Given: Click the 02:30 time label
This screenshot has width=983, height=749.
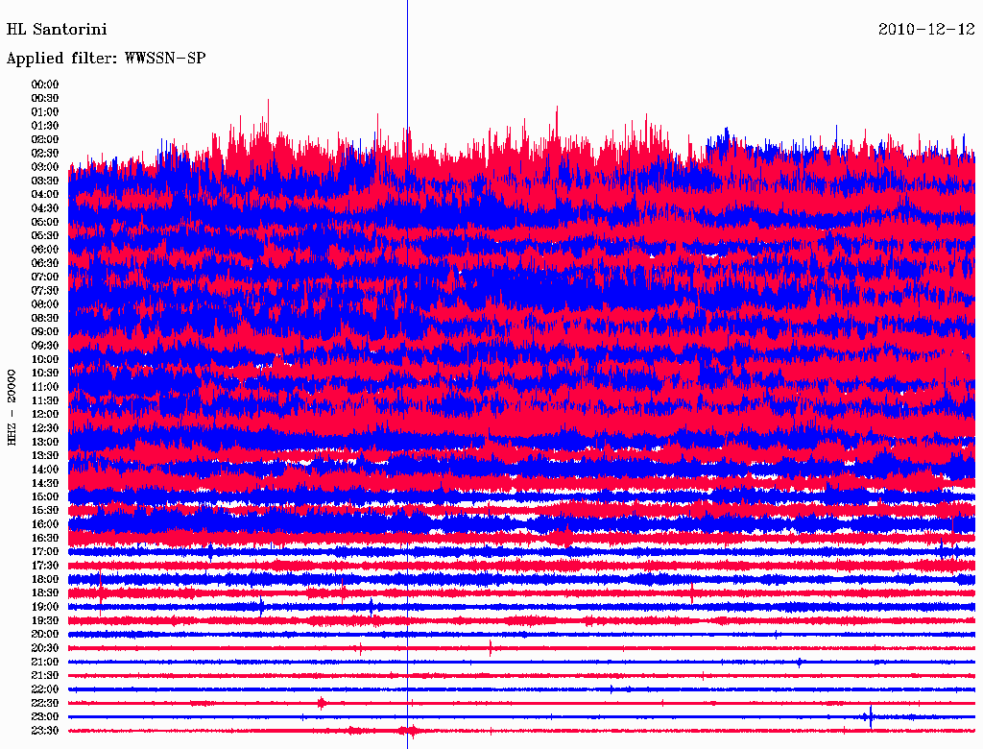Looking at the screenshot, I should [45, 153].
